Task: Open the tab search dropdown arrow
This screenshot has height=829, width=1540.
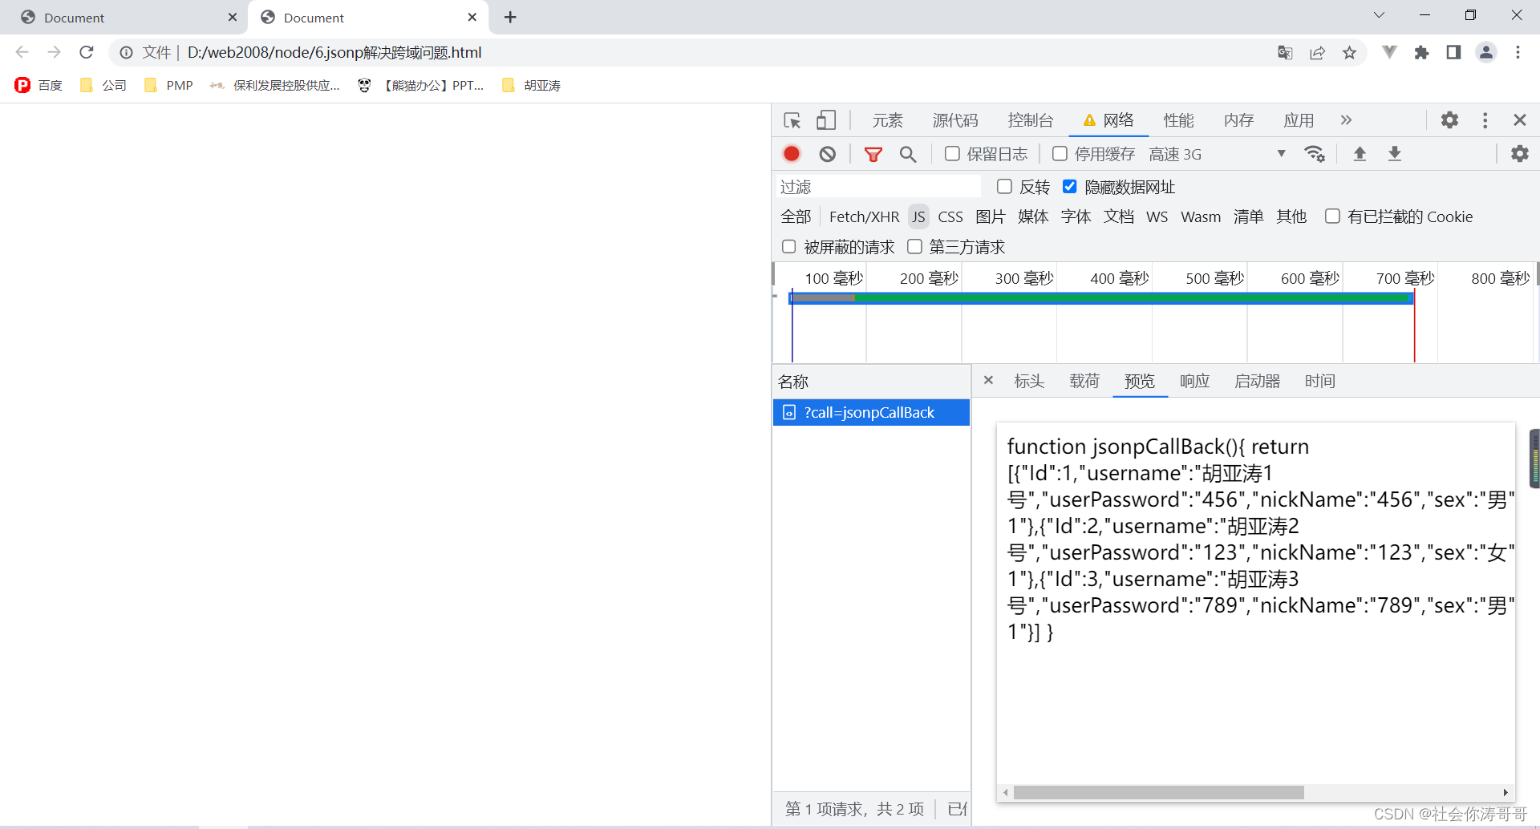Action: [1379, 15]
